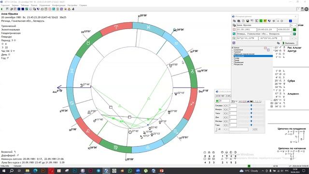The width and height of the screenshot is (309, 174).
Task: Click the yellow icon in data dialog toolbar
Action: [x=265, y=21]
